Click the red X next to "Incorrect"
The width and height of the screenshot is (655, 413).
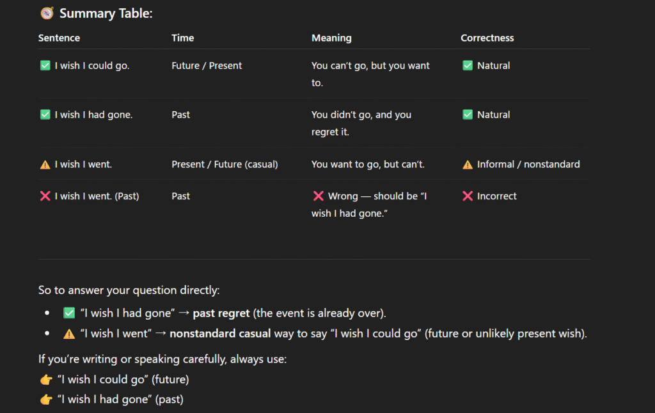[468, 196]
